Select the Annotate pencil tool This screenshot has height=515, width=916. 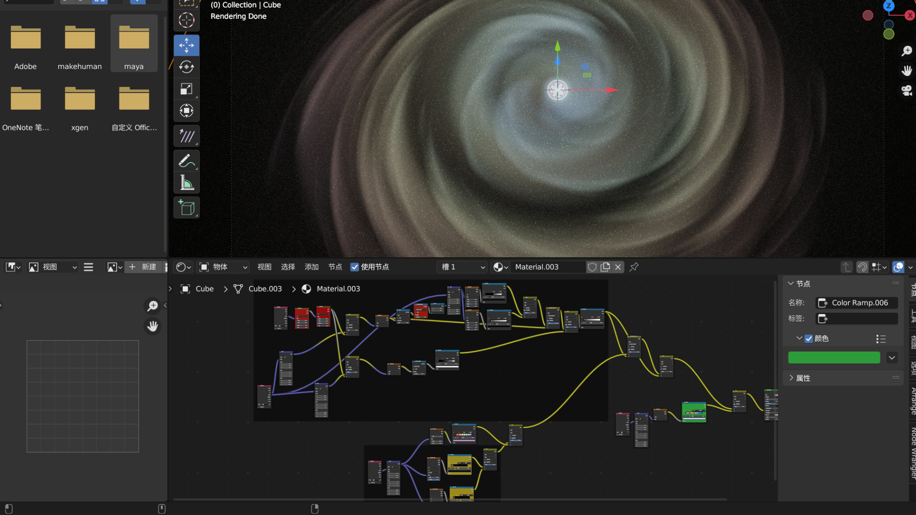tap(186, 161)
